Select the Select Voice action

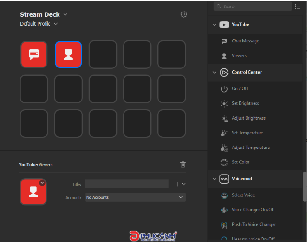pos(255,195)
